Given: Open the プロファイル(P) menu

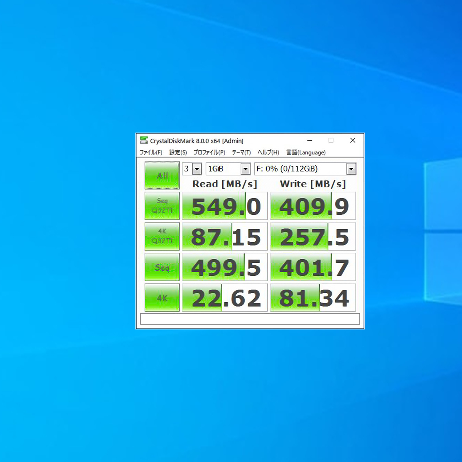Looking at the screenshot, I should click(209, 152).
